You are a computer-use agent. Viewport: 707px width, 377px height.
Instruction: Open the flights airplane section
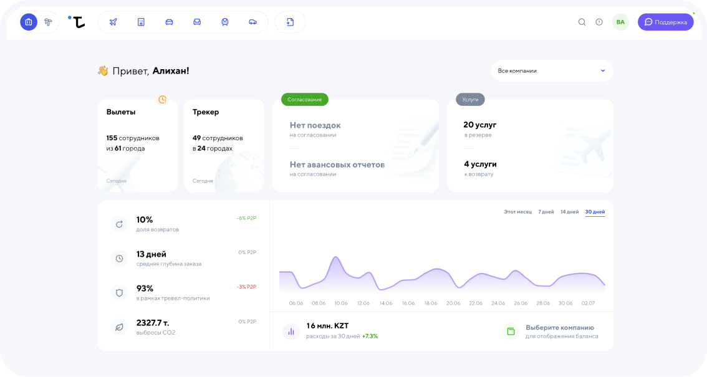point(113,22)
